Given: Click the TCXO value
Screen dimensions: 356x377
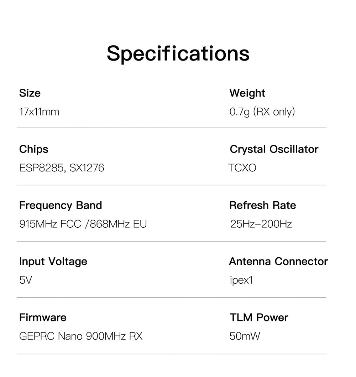Looking at the screenshot, I should pos(242,168).
